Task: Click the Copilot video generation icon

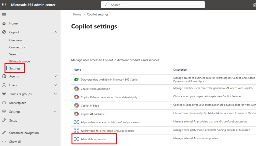Action: tap(76, 89)
